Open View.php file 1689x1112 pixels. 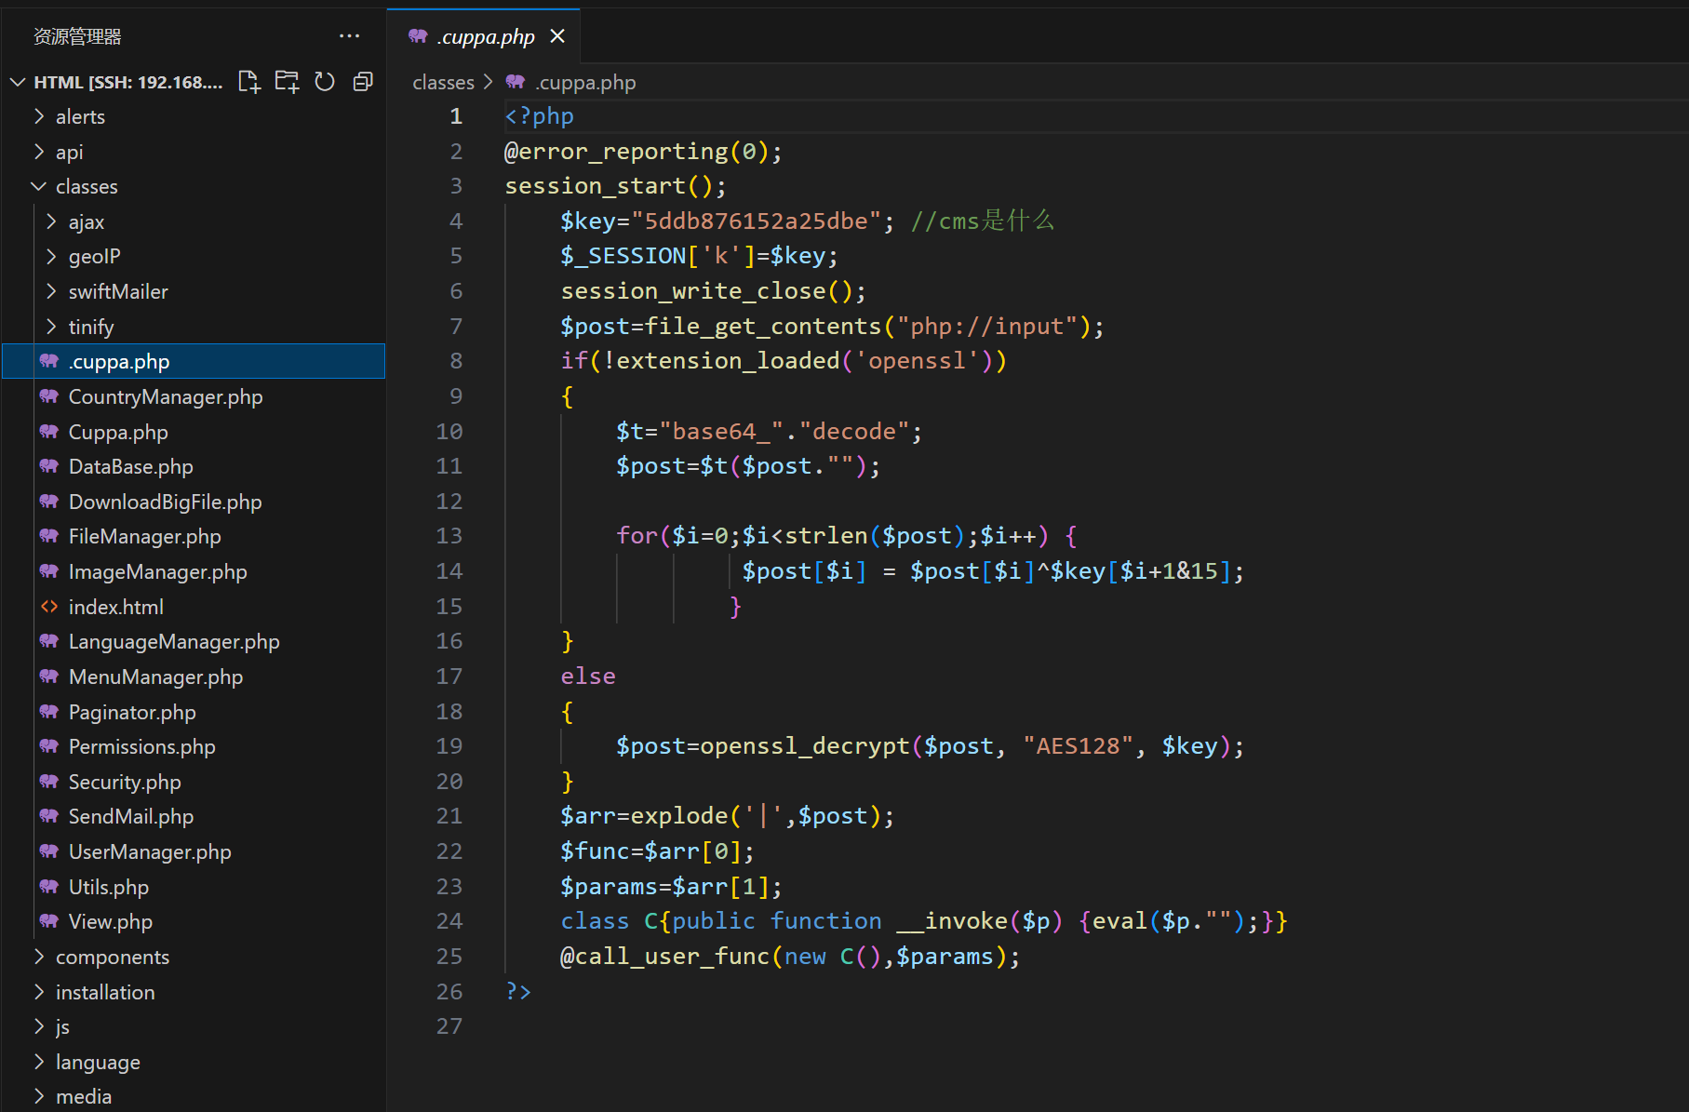pyautogui.click(x=194, y=921)
